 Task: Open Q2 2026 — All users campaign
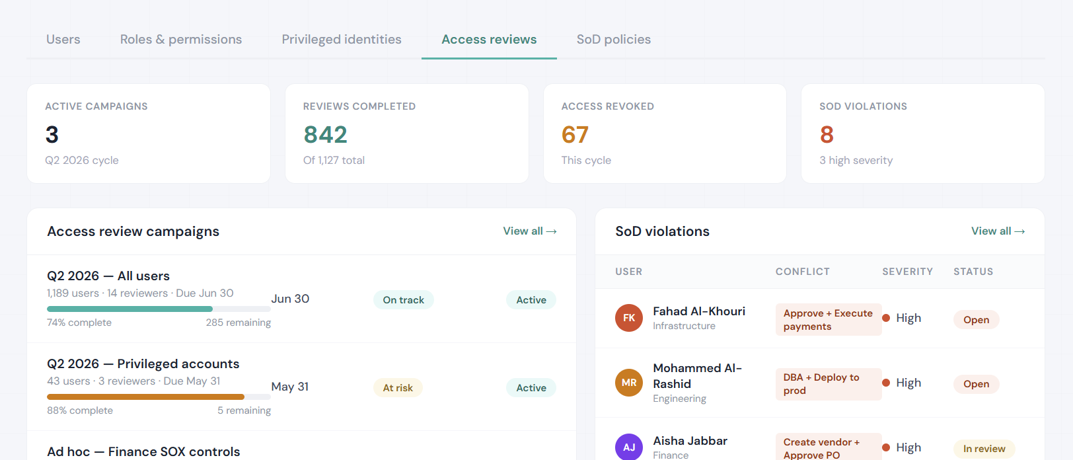pyautogui.click(x=108, y=276)
